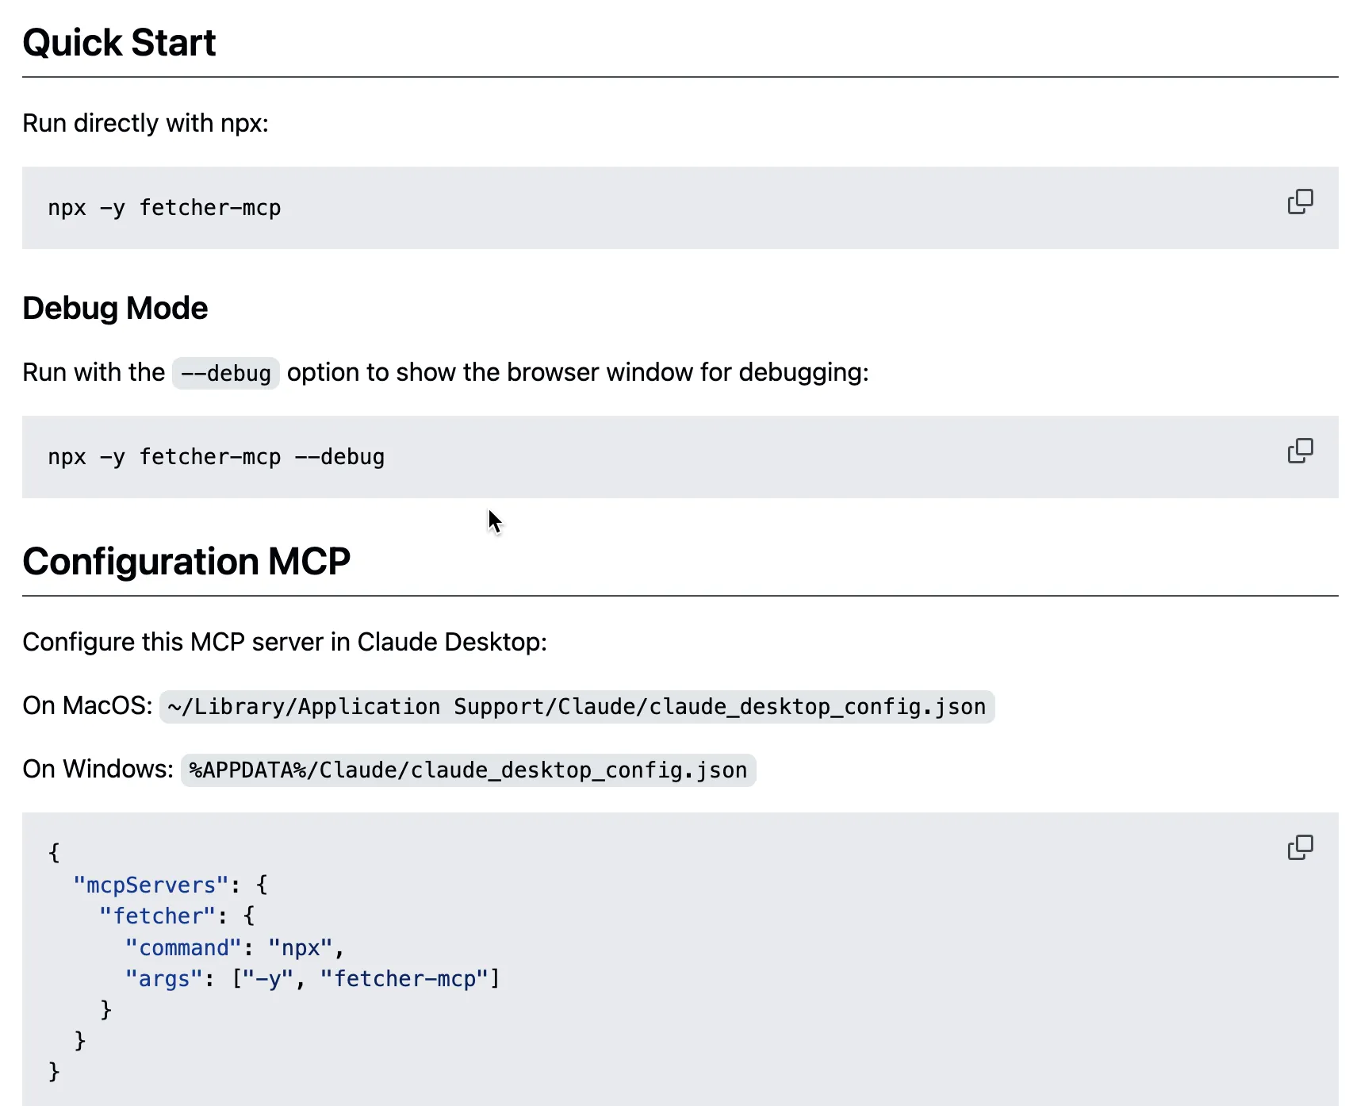Click the Debug Mode heading

point(115,309)
